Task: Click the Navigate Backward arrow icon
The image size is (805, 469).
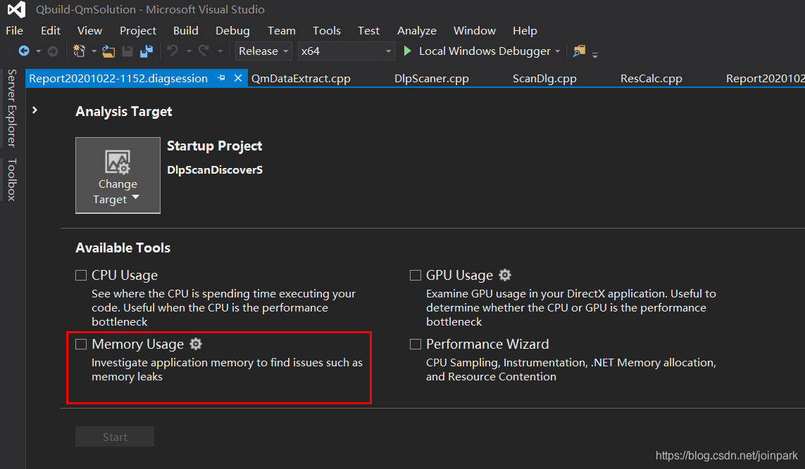Action: (24, 51)
